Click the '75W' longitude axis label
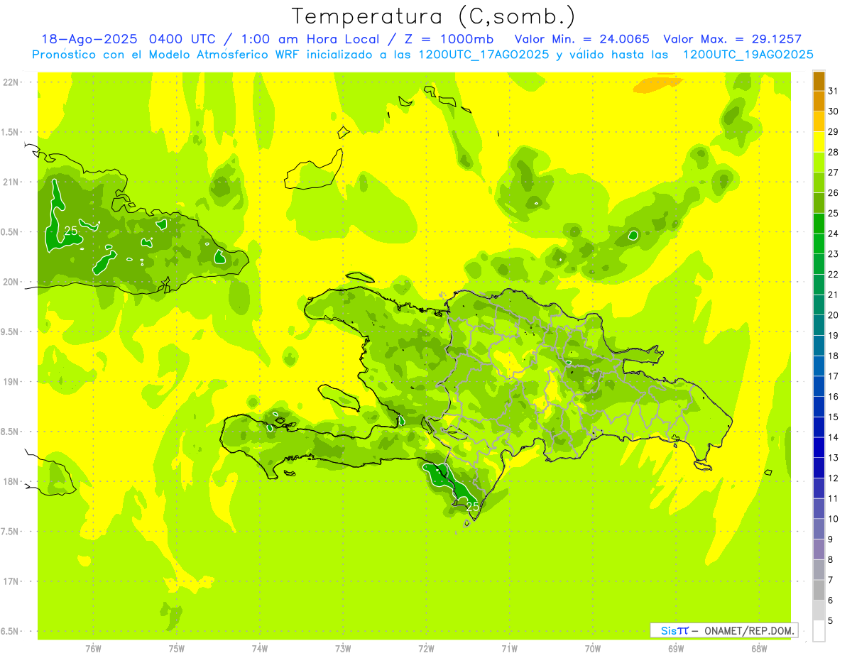 177,649
